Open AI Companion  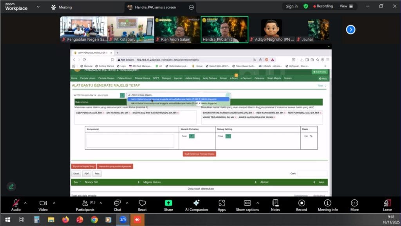coord(196,203)
